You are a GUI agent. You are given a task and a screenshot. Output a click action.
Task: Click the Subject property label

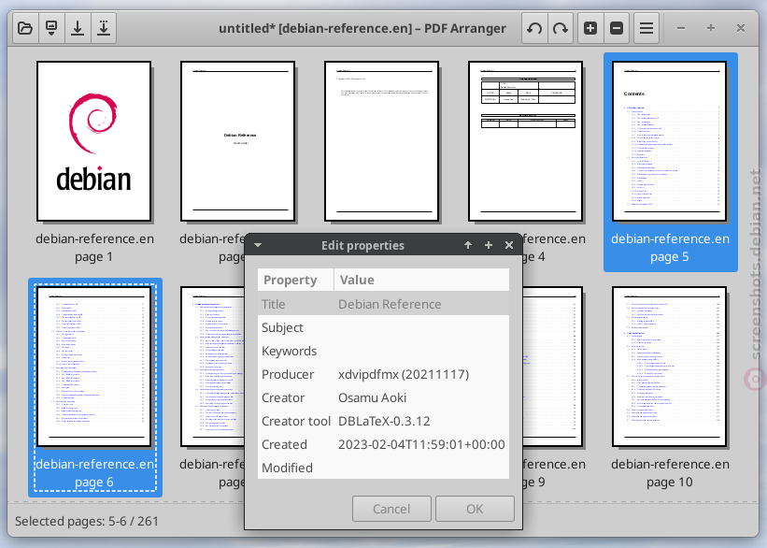pyautogui.click(x=282, y=327)
